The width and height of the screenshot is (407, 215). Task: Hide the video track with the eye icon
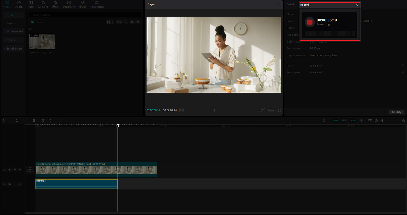(15, 170)
